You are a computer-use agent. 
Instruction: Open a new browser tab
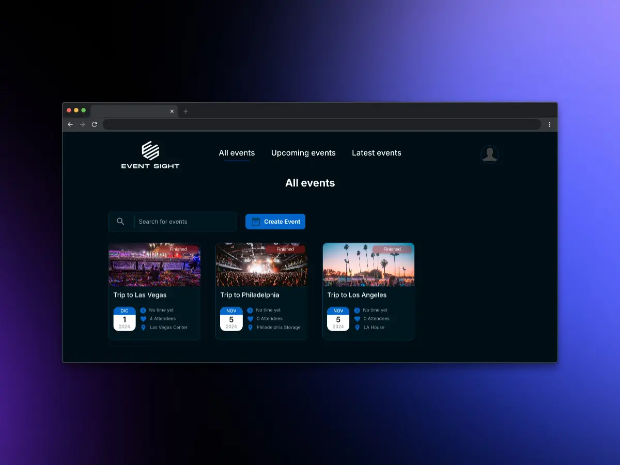point(186,111)
